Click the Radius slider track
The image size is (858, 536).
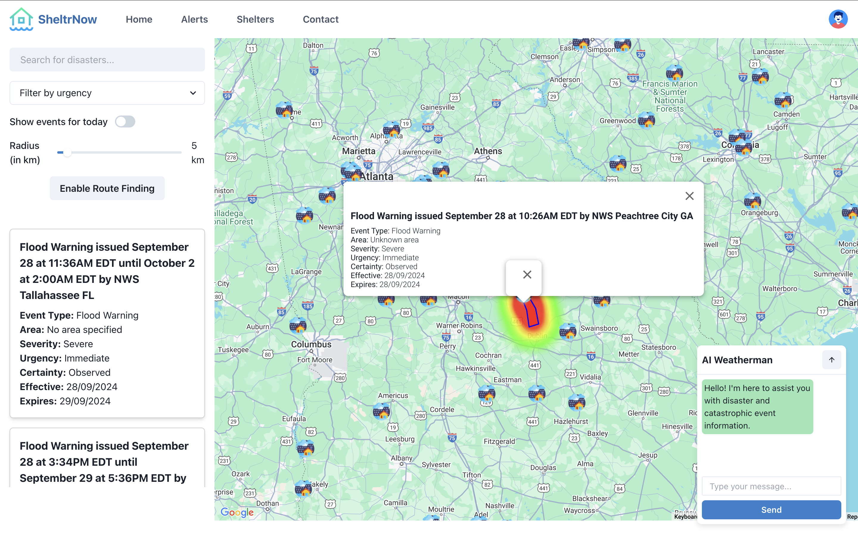click(119, 152)
